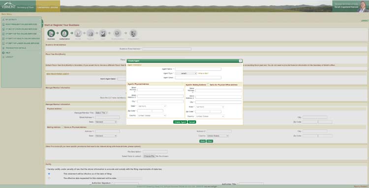Select effective date requested radio option
The width and height of the screenshot is (369, 188).
pos(49,178)
